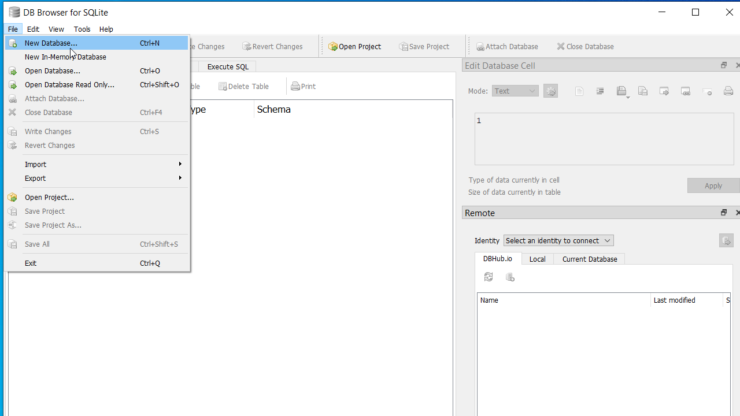Open the import icon's dropdown arrow
Viewport: 740px width, 416px height.
click(x=627, y=98)
